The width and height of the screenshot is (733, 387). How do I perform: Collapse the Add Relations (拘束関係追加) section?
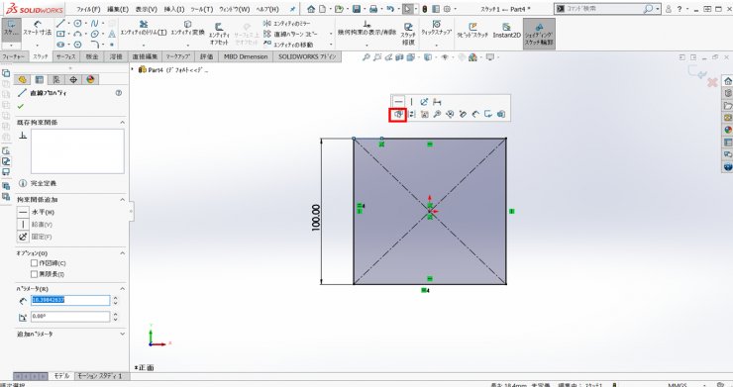tap(123, 200)
